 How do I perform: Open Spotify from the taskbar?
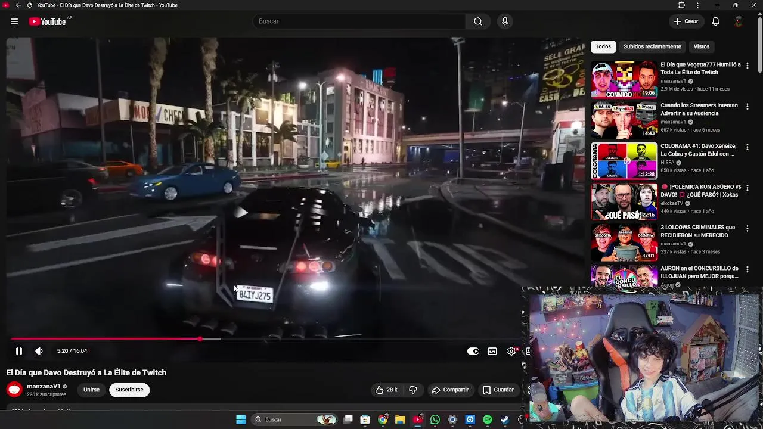[x=488, y=419]
